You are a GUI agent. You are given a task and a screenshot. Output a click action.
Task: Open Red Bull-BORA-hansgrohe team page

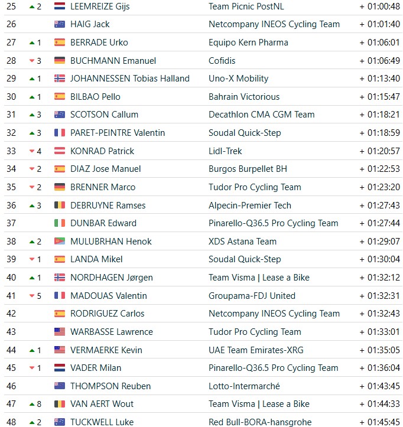click(x=260, y=422)
